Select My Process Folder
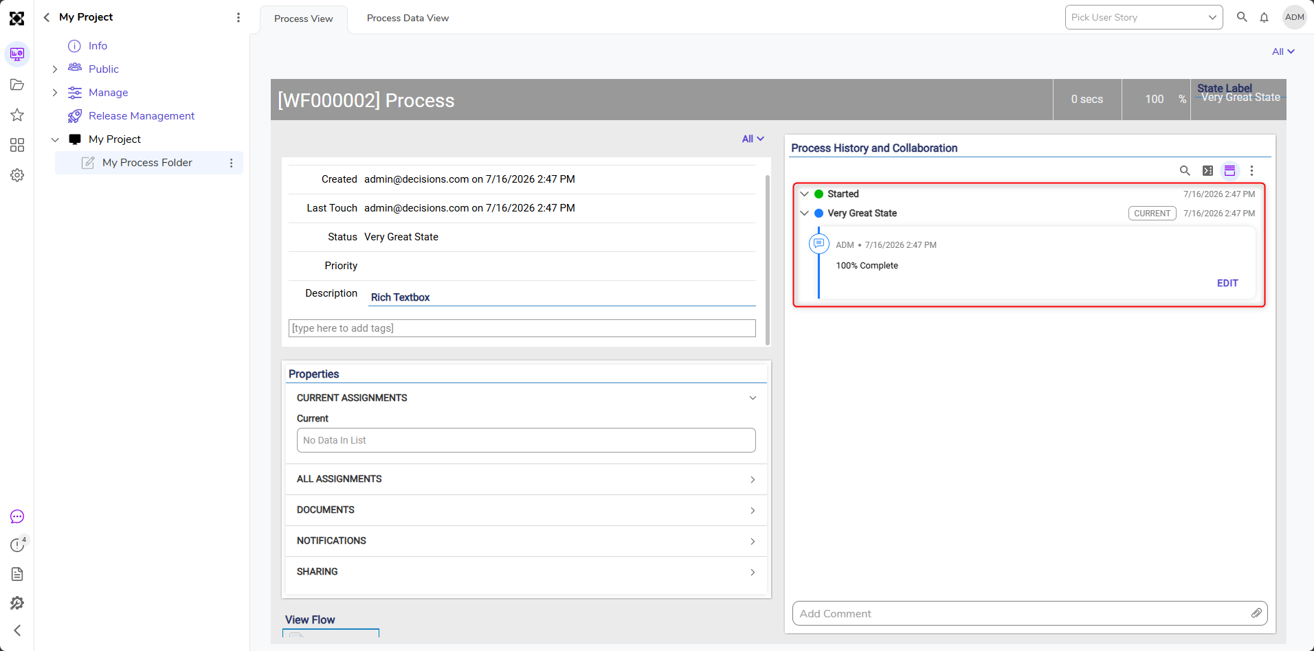This screenshot has height=651, width=1314. coord(147,163)
